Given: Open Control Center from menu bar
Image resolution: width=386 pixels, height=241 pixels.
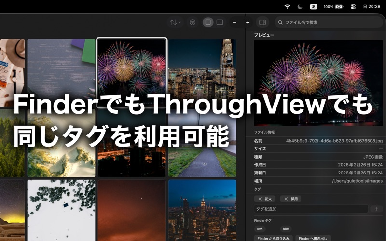Looking at the screenshot, I should (x=353, y=7).
